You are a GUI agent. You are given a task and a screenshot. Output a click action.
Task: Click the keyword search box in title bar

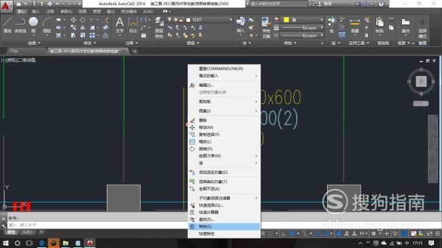(278, 3)
